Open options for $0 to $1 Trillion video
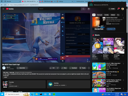Viewport: 128px width, 96px height. [123, 63]
